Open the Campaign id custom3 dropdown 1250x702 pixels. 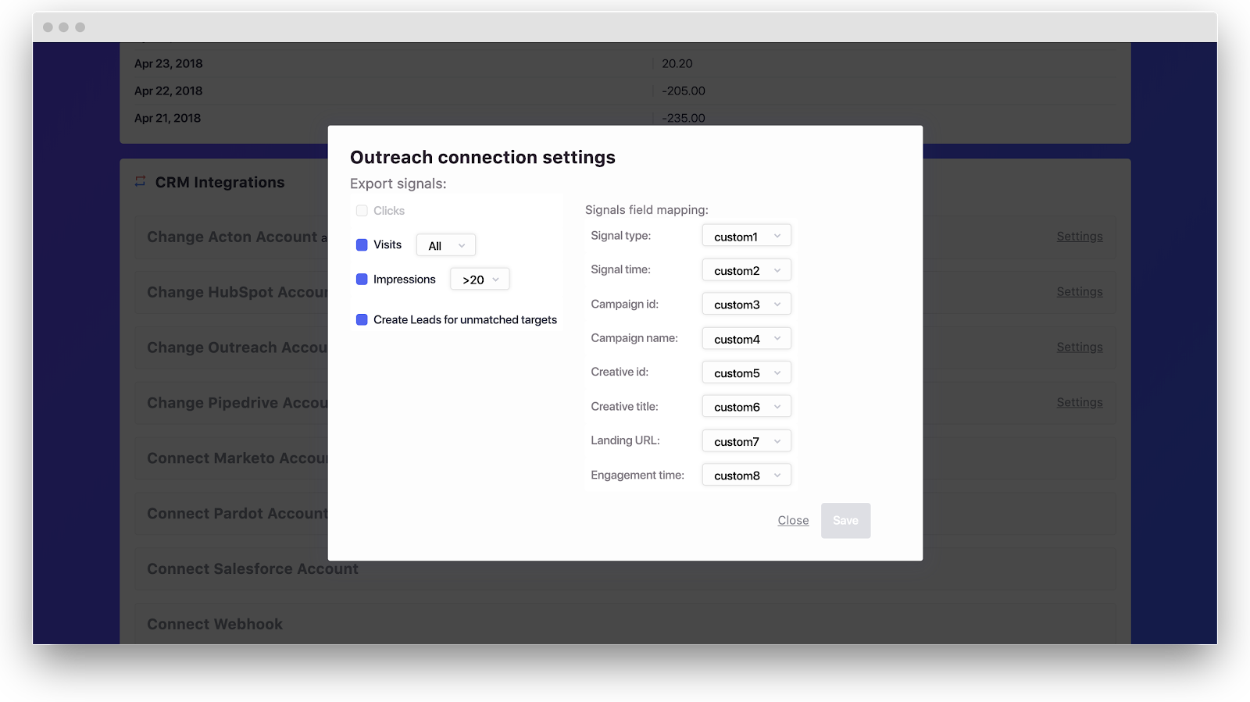(746, 305)
